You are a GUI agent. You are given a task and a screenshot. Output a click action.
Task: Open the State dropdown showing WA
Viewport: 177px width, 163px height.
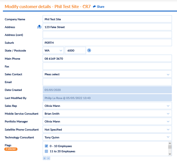53,50
